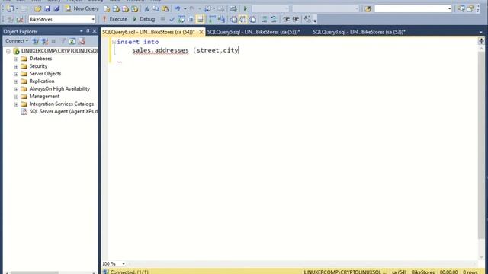The image size is (488, 274).
Task: Expand the Integration Services Catalogs node
Action: coord(16,104)
